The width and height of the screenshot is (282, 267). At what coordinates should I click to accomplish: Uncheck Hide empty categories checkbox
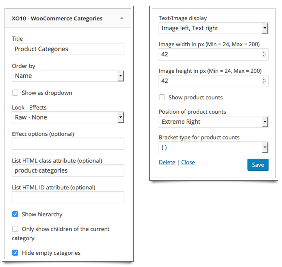coord(15,253)
